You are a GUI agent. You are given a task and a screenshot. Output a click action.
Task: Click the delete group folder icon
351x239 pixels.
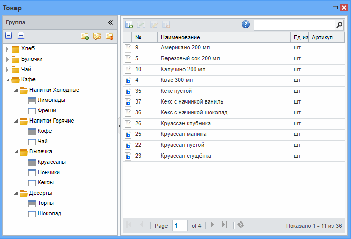(x=109, y=36)
